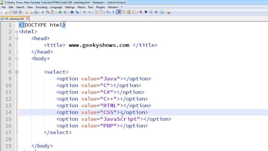268x151 pixels.
Task: Click the closing </select> tag
Action: click(58, 133)
